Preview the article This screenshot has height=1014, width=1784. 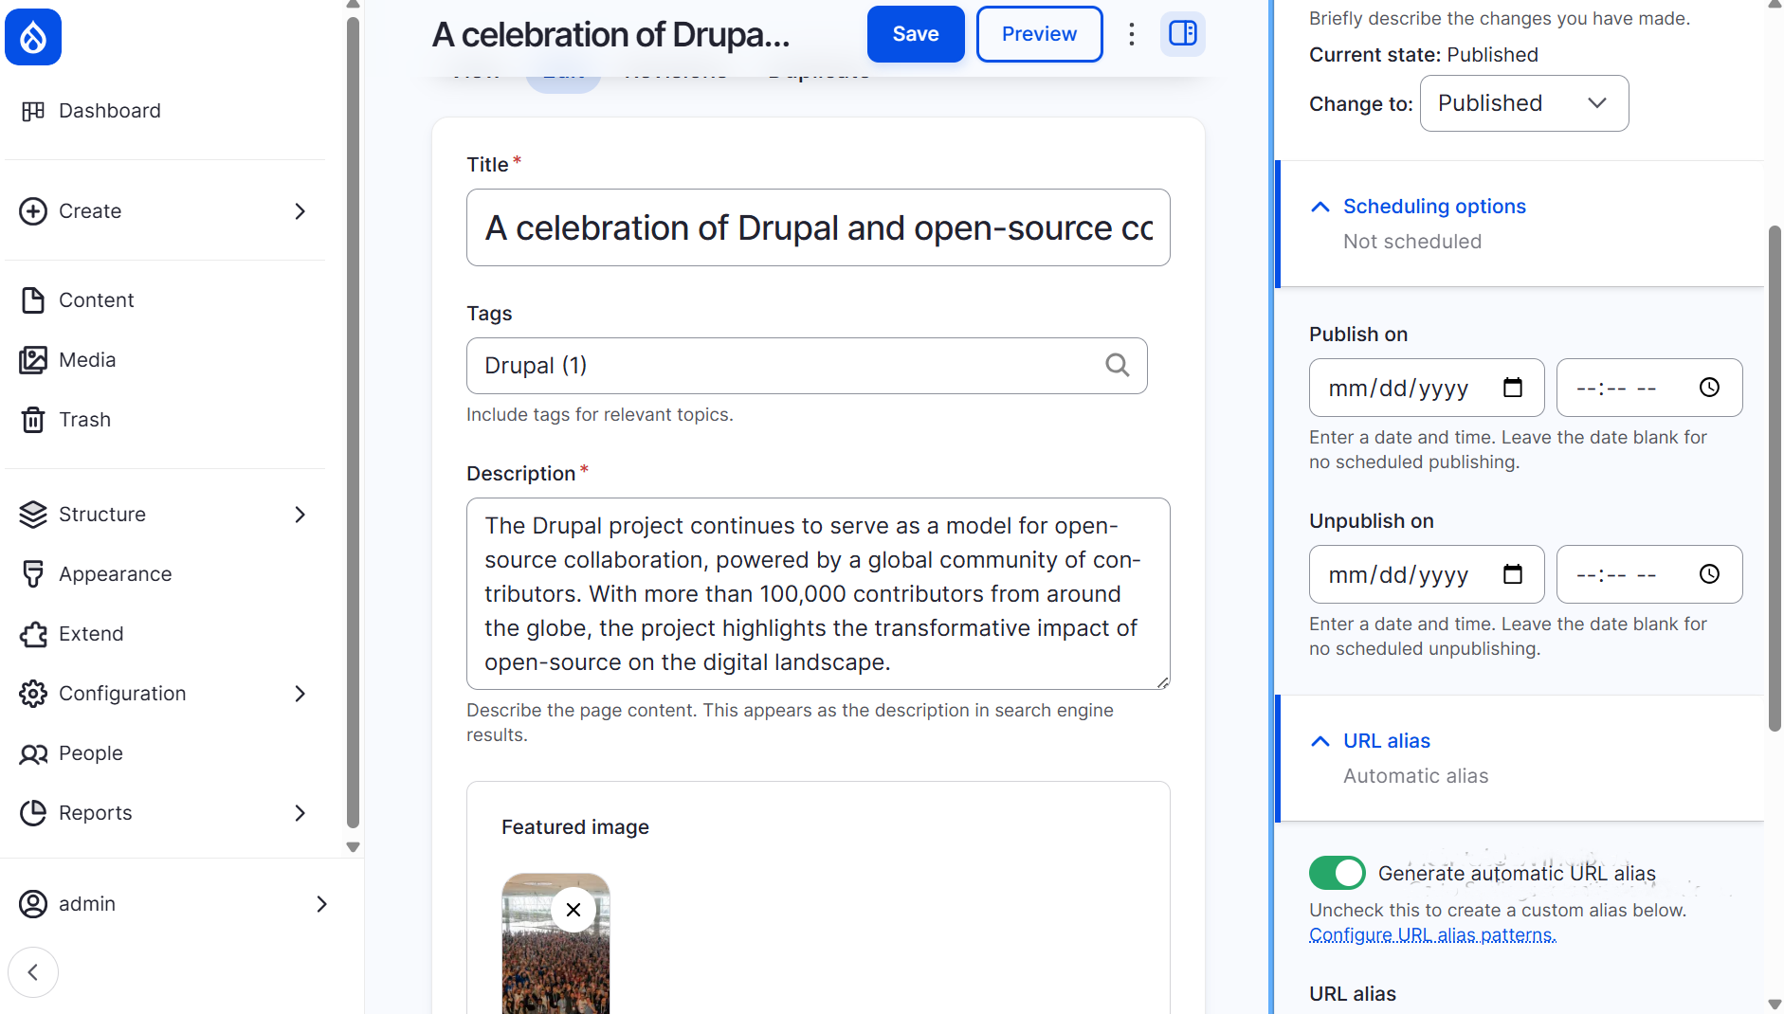pyautogui.click(x=1039, y=34)
